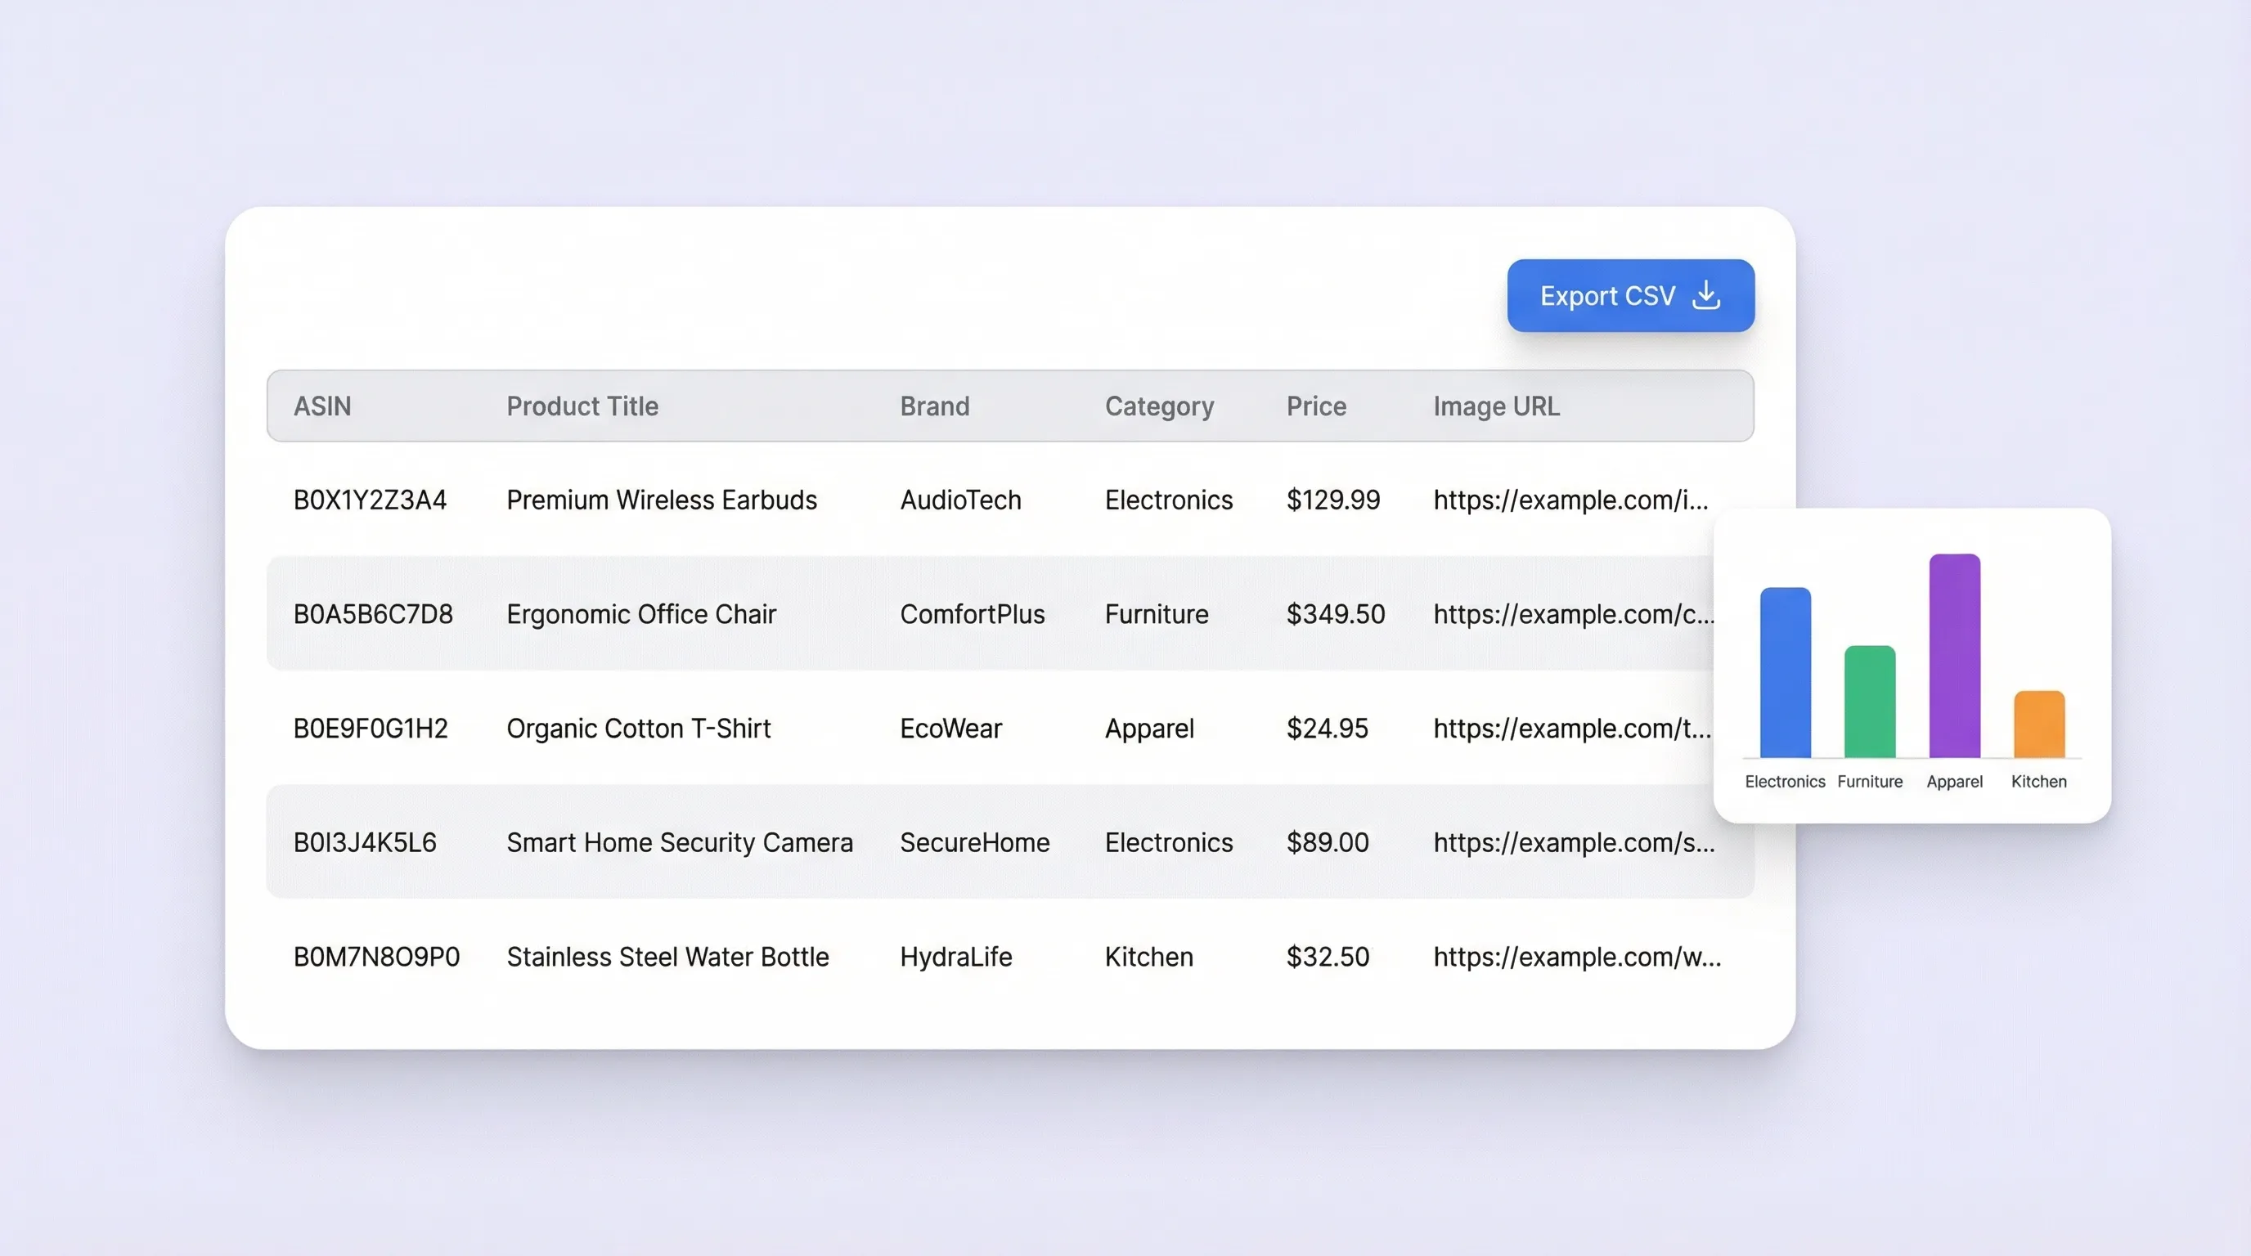Click the Product Title column header
The height and width of the screenshot is (1256, 2251).
click(x=582, y=406)
